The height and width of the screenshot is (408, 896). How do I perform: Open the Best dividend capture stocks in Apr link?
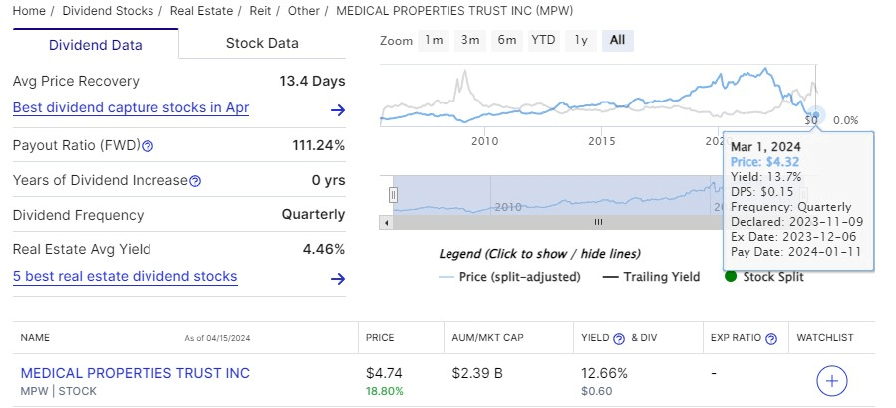[131, 107]
